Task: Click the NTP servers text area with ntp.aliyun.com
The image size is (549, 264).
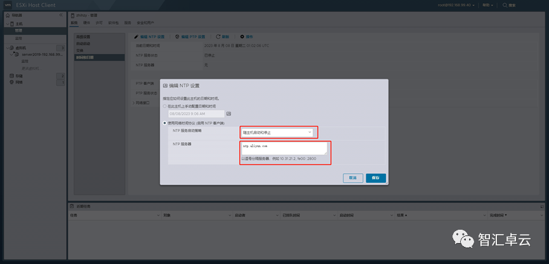Action: 284,148
